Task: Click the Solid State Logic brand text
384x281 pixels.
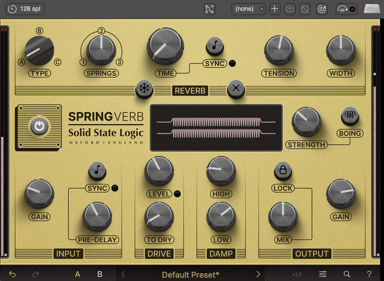Action: tap(106, 132)
